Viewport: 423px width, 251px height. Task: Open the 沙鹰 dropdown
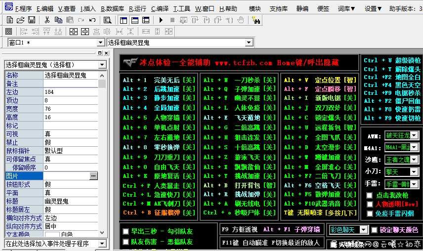pos(414,160)
